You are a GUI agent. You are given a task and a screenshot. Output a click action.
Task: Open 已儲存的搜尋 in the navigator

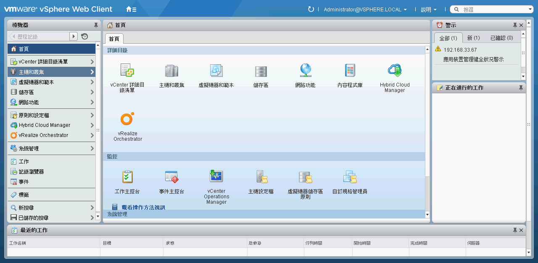[51, 218]
